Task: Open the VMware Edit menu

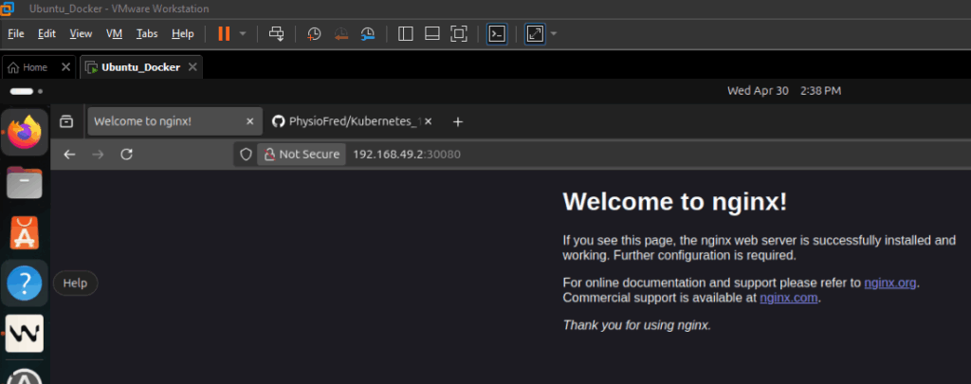Action: click(x=46, y=33)
